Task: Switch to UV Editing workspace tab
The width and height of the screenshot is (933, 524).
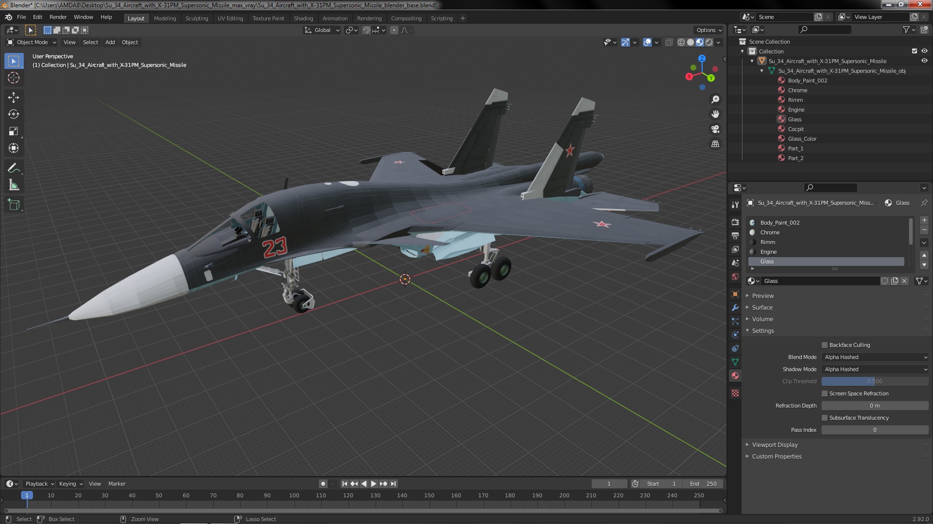Action: click(x=230, y=18)
